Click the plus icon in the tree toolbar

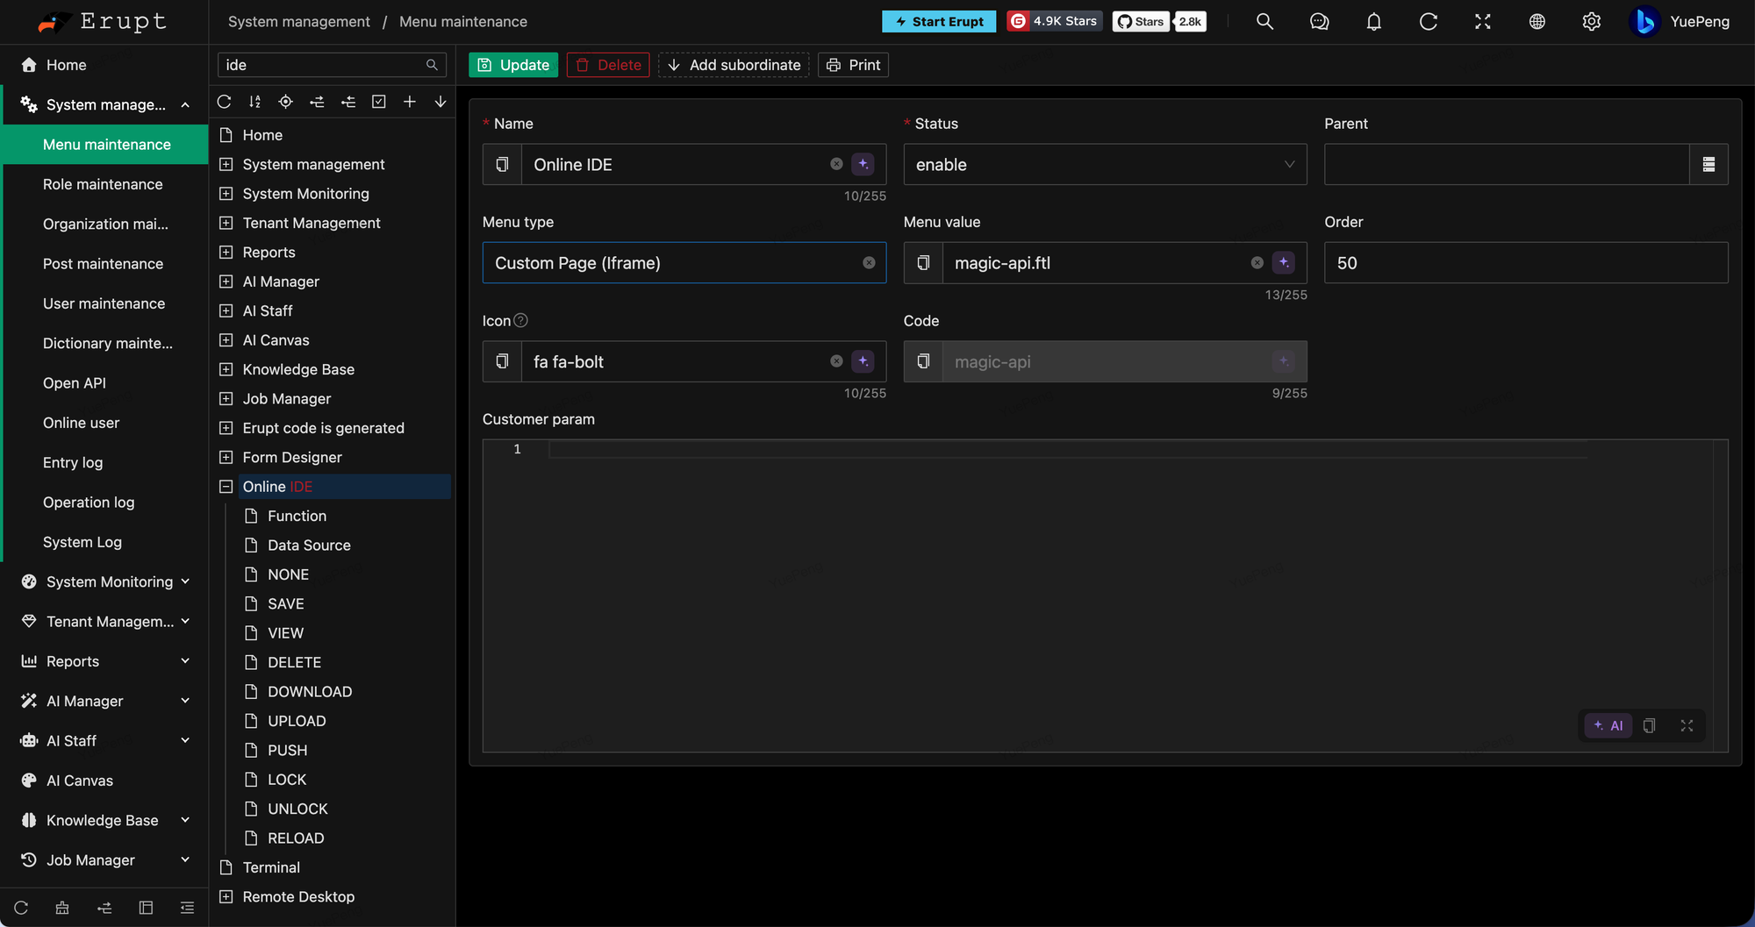click(x=409, y=102)
